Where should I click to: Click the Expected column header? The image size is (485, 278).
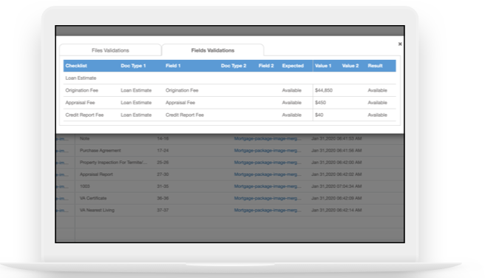coord(293,66)
